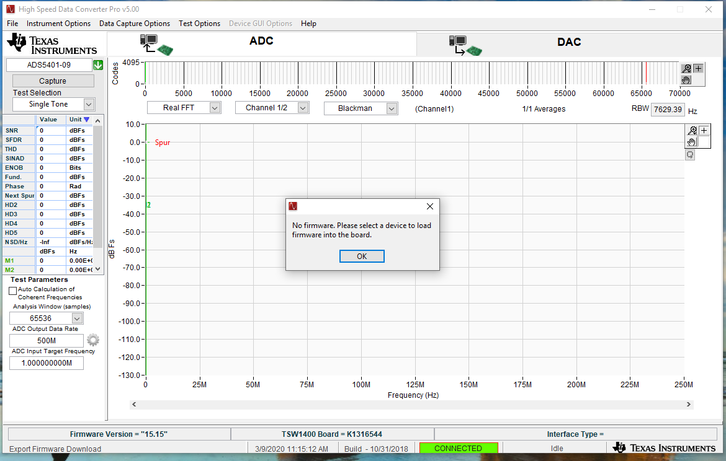Open the Instrument Options menu
Screen dimensions: 726x461
point(59,24)
